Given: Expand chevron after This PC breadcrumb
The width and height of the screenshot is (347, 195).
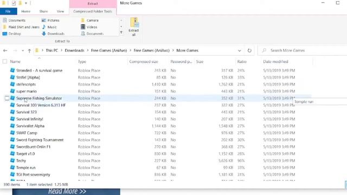Looking at the screenshot, I should (61, 50).
